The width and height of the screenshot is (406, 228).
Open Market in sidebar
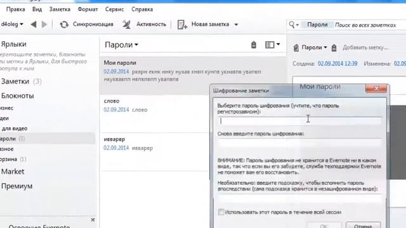[13, 172]
